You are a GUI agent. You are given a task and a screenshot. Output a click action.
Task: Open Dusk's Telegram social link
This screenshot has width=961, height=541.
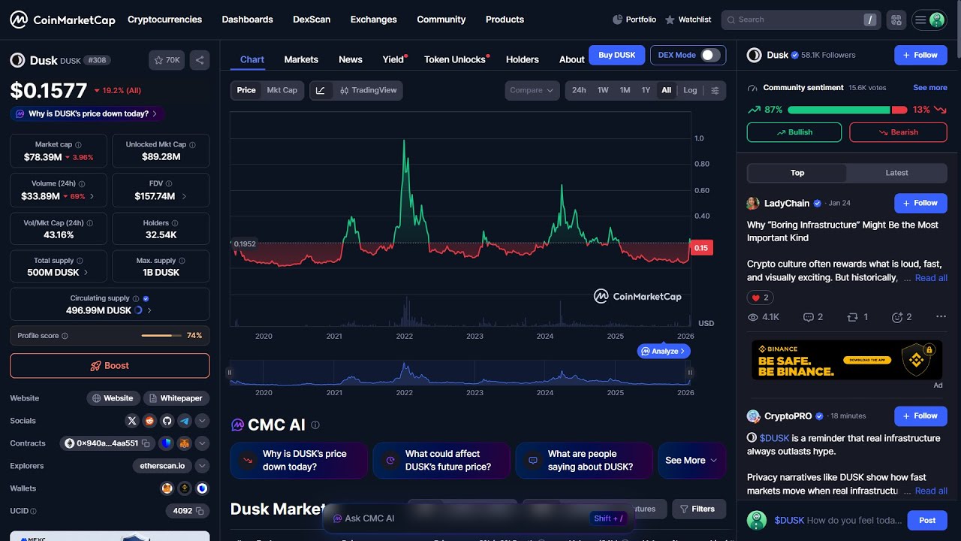(x=184, y=421)
